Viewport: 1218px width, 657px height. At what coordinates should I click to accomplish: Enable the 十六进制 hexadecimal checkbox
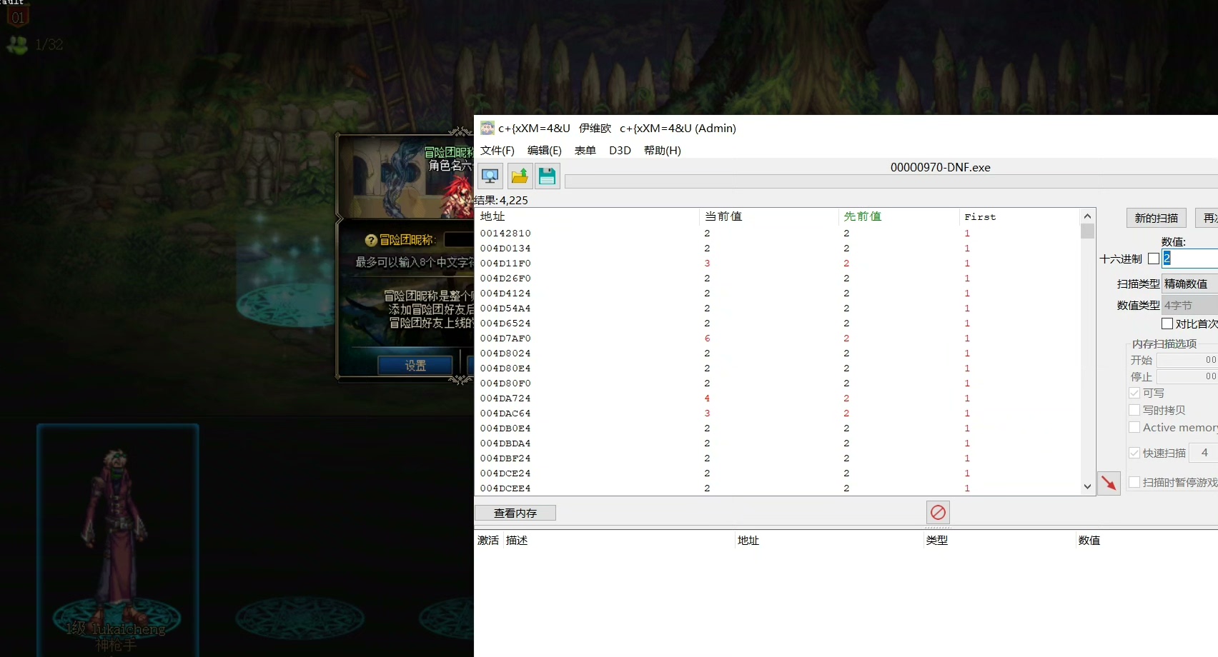[x=1153, y=259]
